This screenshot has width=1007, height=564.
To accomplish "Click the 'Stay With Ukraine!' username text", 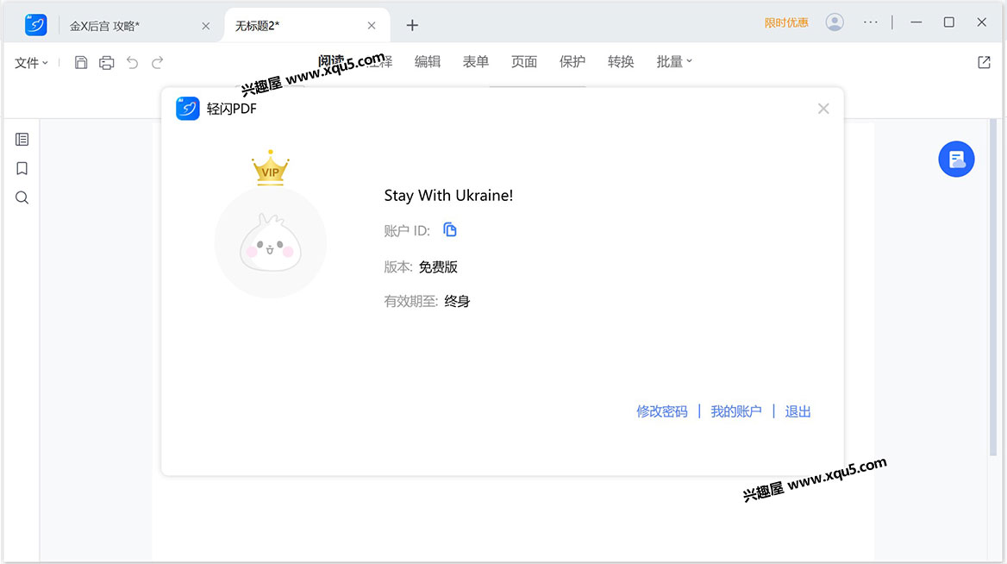I will point(448,196).
